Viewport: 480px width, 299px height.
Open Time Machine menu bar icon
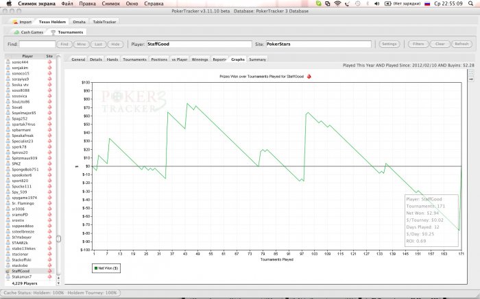(357, 3)
